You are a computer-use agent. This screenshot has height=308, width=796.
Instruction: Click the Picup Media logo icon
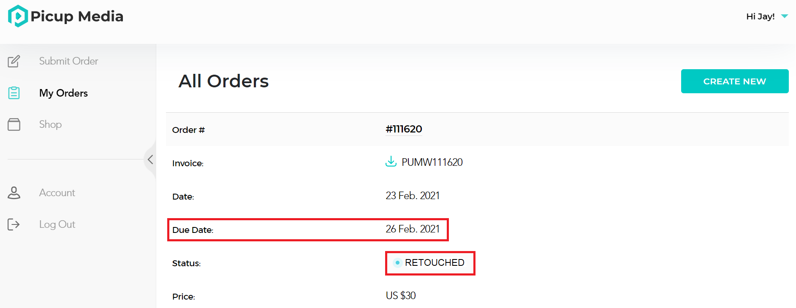point(18,16)
